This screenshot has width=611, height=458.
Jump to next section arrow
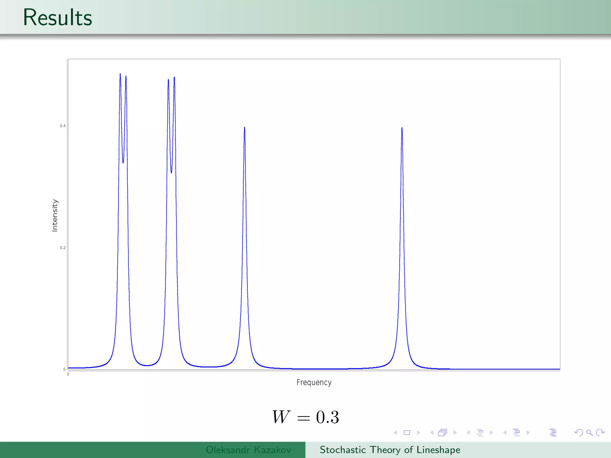528,432
